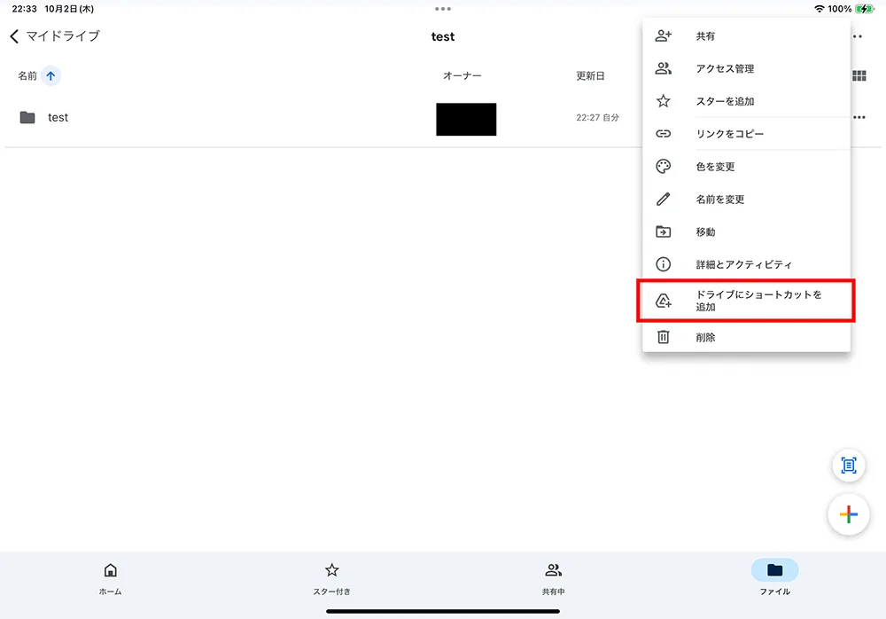Tap the scan document floating button

tap(848, 465)
